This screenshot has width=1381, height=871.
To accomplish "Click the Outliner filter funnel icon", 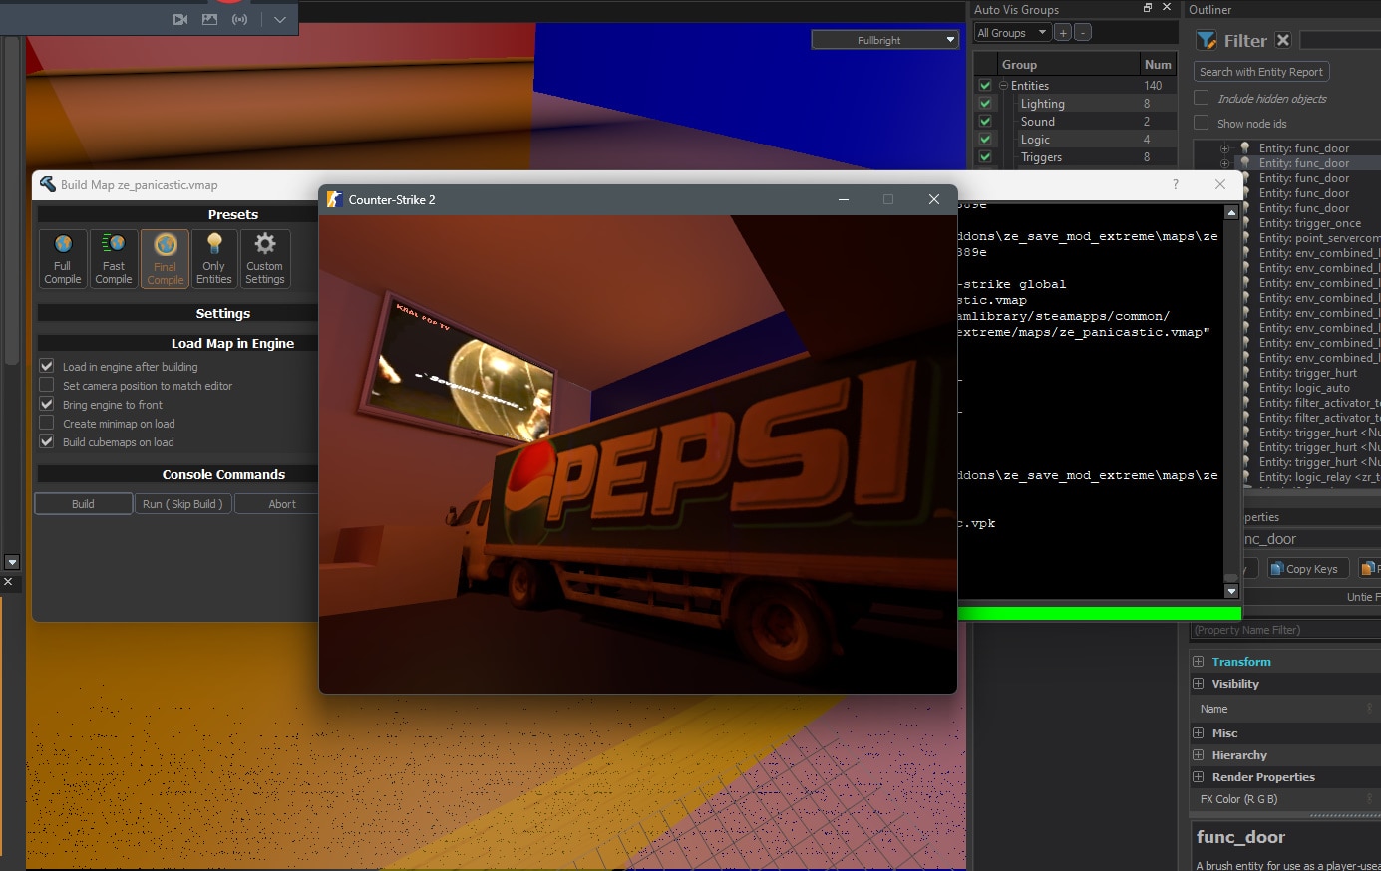I will 1207,40.
